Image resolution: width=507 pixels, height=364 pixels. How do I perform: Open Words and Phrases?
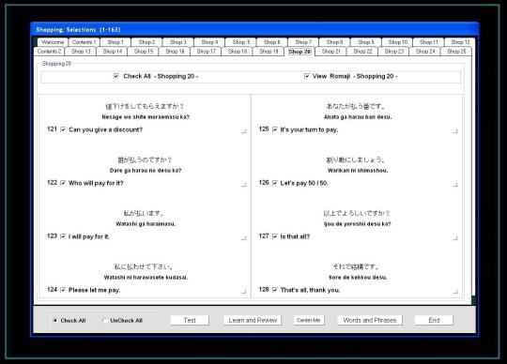[370, 320]
